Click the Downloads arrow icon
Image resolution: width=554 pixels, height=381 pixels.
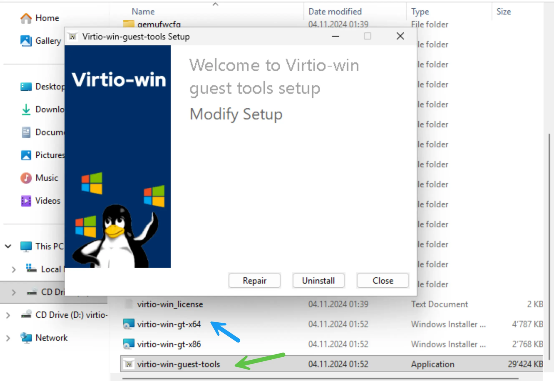(26, 109)
